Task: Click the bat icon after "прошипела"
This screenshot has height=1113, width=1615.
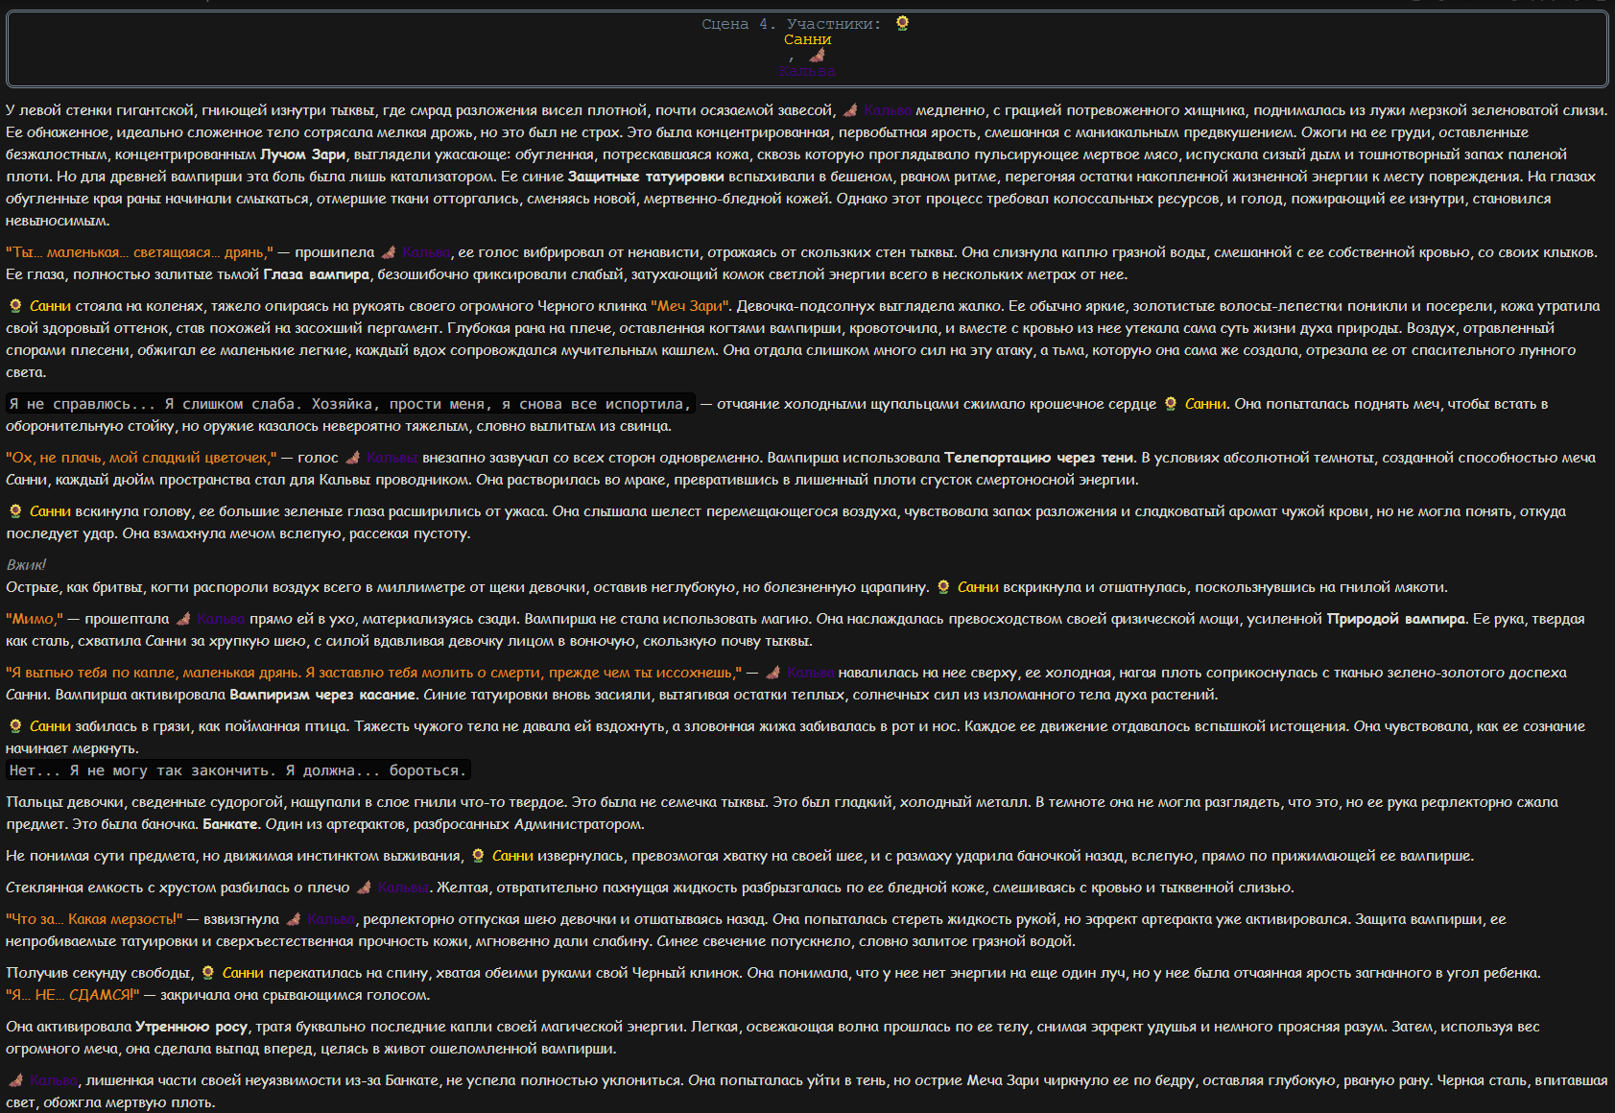Action: pyautogui.click(x=389, y=252)
